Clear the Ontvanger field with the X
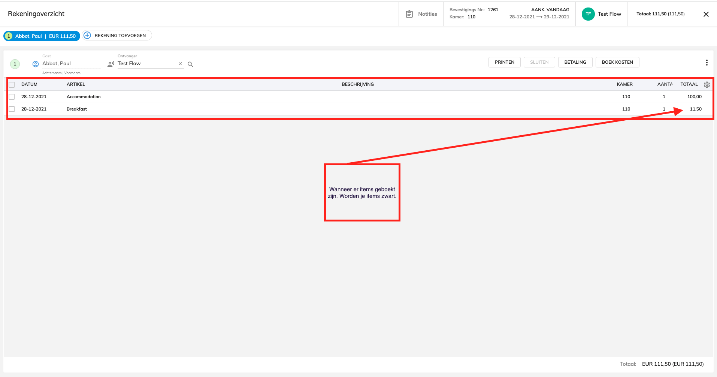This screenshot has height=377, width=717. tap(180, 64)
